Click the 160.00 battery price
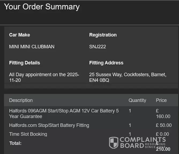This screenshot has height=154, width=179. 163,116
